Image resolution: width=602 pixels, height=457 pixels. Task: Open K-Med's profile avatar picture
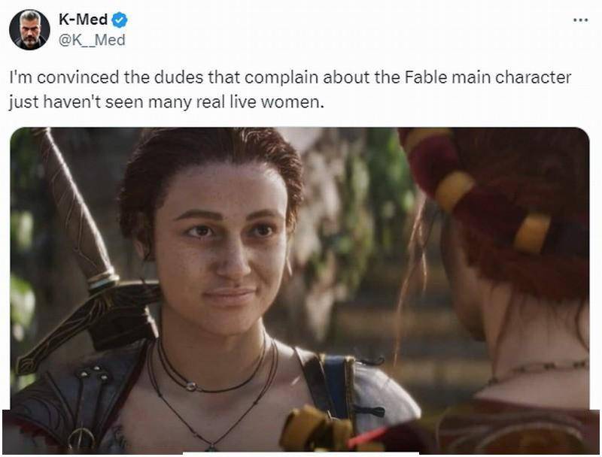(29, 29)
